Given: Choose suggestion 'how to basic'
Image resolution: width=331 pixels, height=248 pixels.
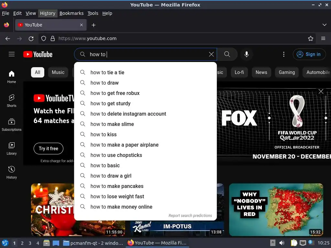Looking at the screenshot, I should (x=145, y=165).
